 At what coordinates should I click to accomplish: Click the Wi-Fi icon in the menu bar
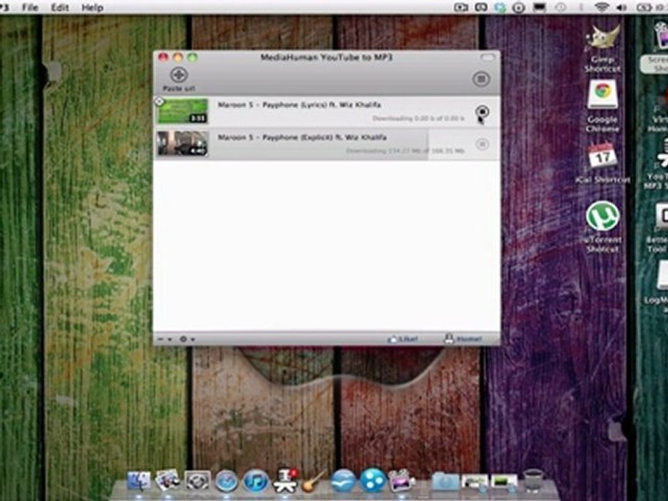(601, 7)
